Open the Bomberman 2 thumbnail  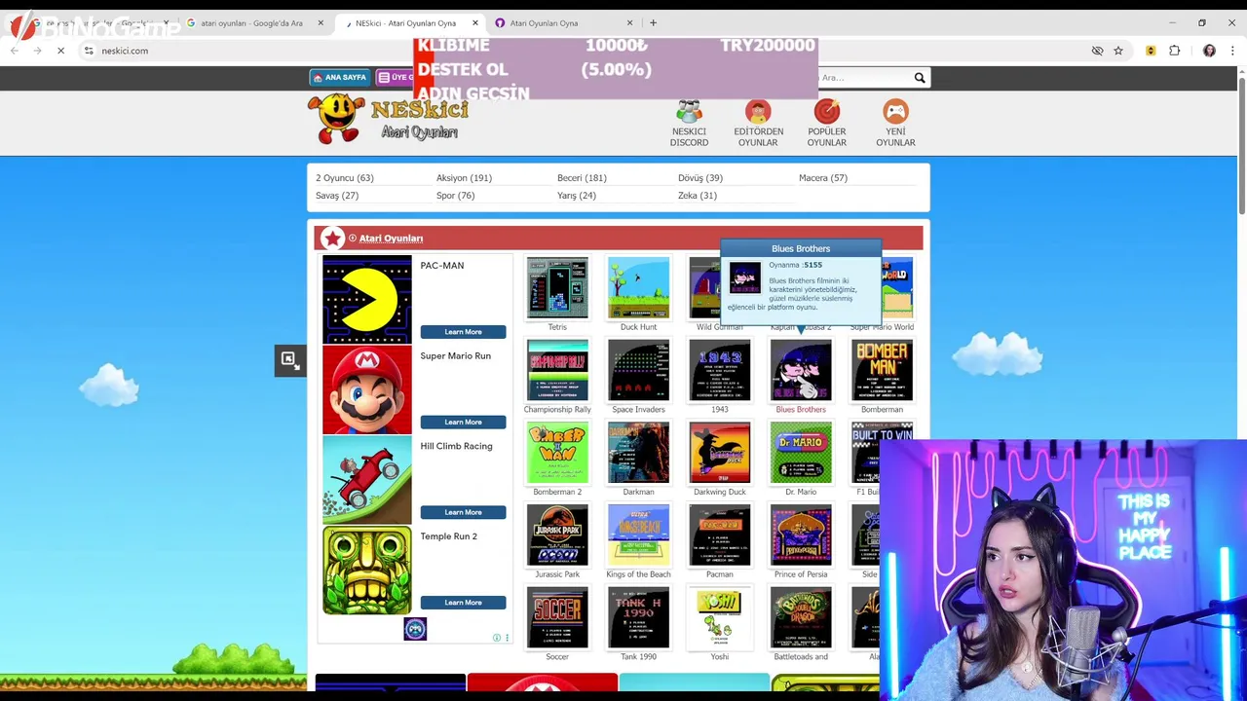(x=557, y=453)
